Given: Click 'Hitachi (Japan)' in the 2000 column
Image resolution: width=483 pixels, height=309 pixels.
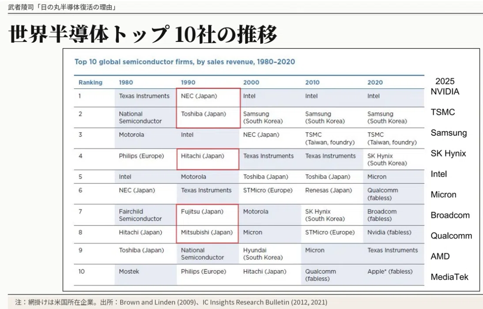Looking at the screenshot, I should 264,271.
